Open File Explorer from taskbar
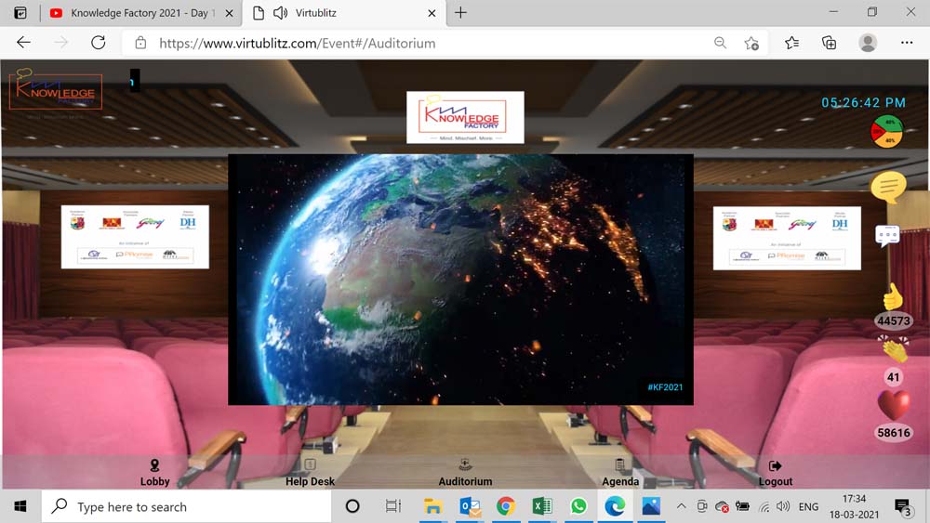 [433, 506]
